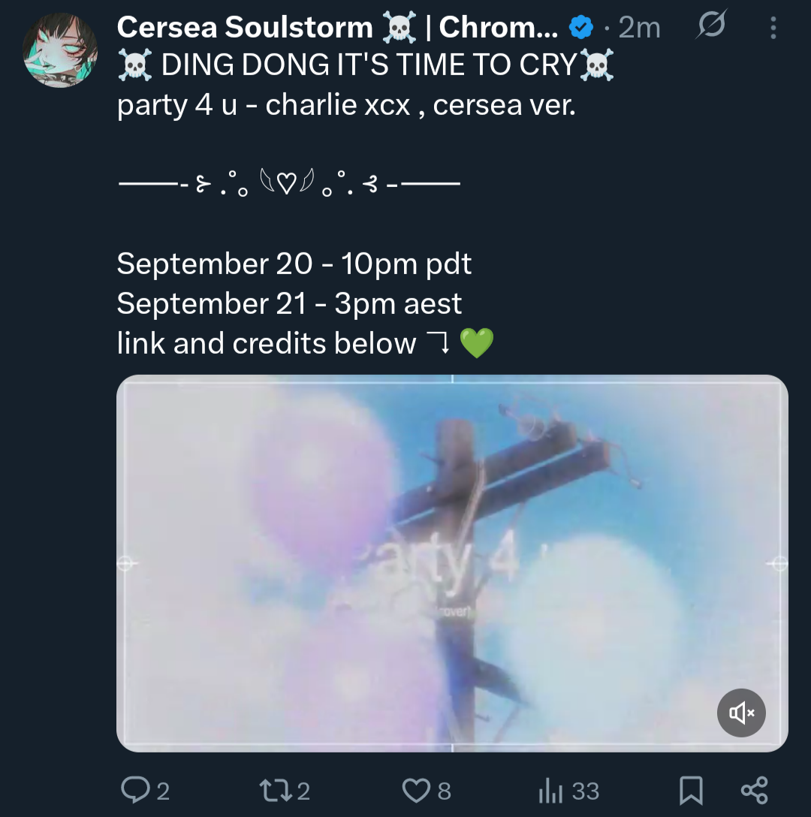The image size is (811, 817).
Task: Click the Grok slashed-circle icon
Action: 711,25
